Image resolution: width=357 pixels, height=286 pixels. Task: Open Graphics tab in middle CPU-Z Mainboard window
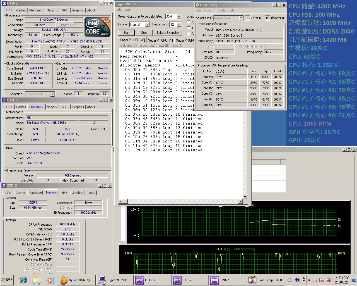[x=78, y=107]
